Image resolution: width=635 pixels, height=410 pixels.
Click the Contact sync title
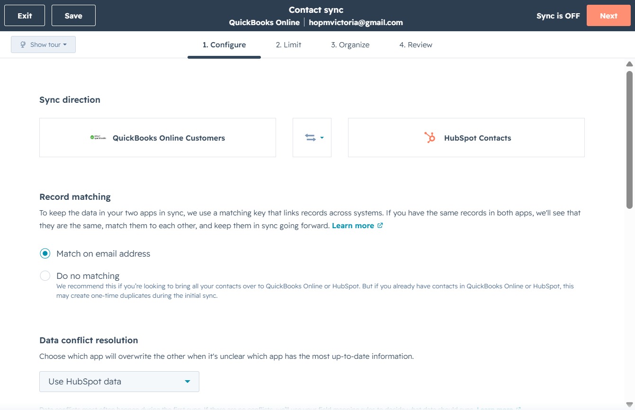click(x=316, y=10)
